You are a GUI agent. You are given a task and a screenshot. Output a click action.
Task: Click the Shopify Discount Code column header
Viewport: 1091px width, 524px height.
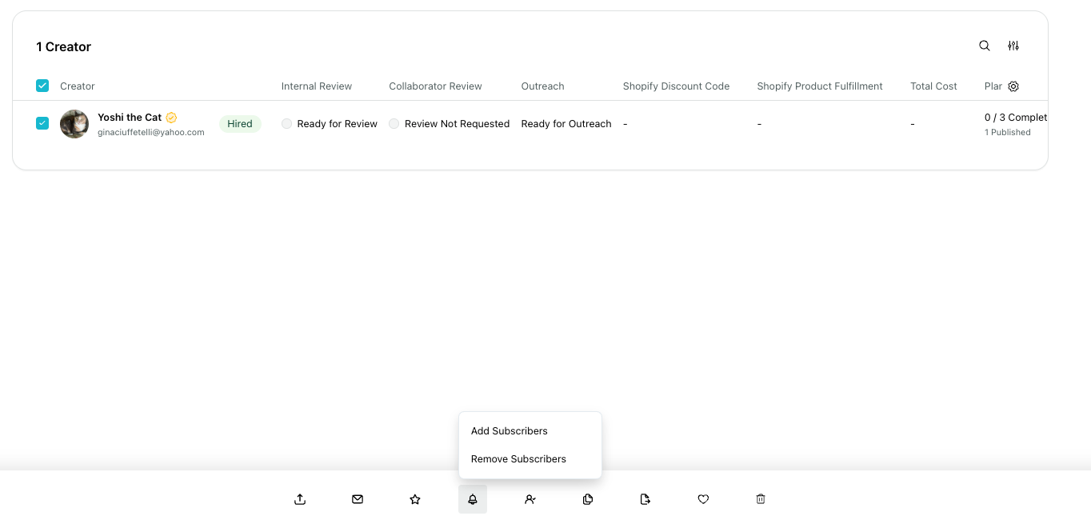point(676,86)
